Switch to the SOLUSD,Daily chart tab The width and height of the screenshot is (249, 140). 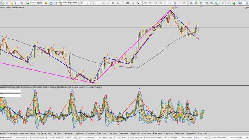[71, 137]
